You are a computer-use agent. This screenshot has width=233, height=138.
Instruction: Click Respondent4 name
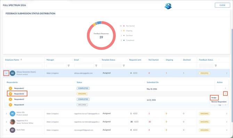point(19,105)
